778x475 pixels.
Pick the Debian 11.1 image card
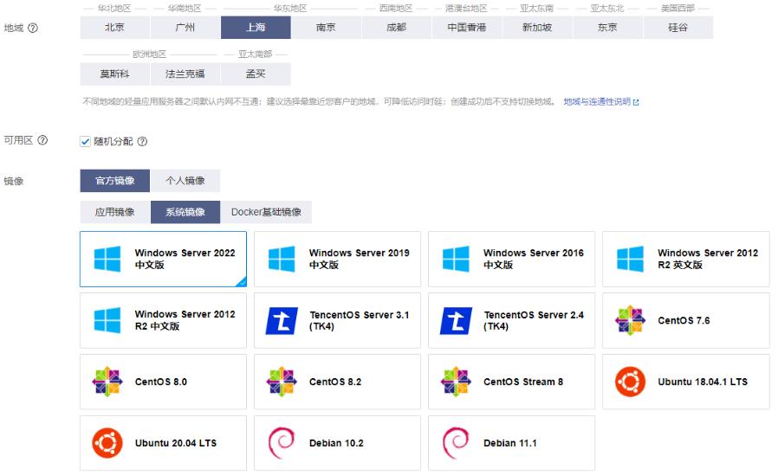(511, 443)
